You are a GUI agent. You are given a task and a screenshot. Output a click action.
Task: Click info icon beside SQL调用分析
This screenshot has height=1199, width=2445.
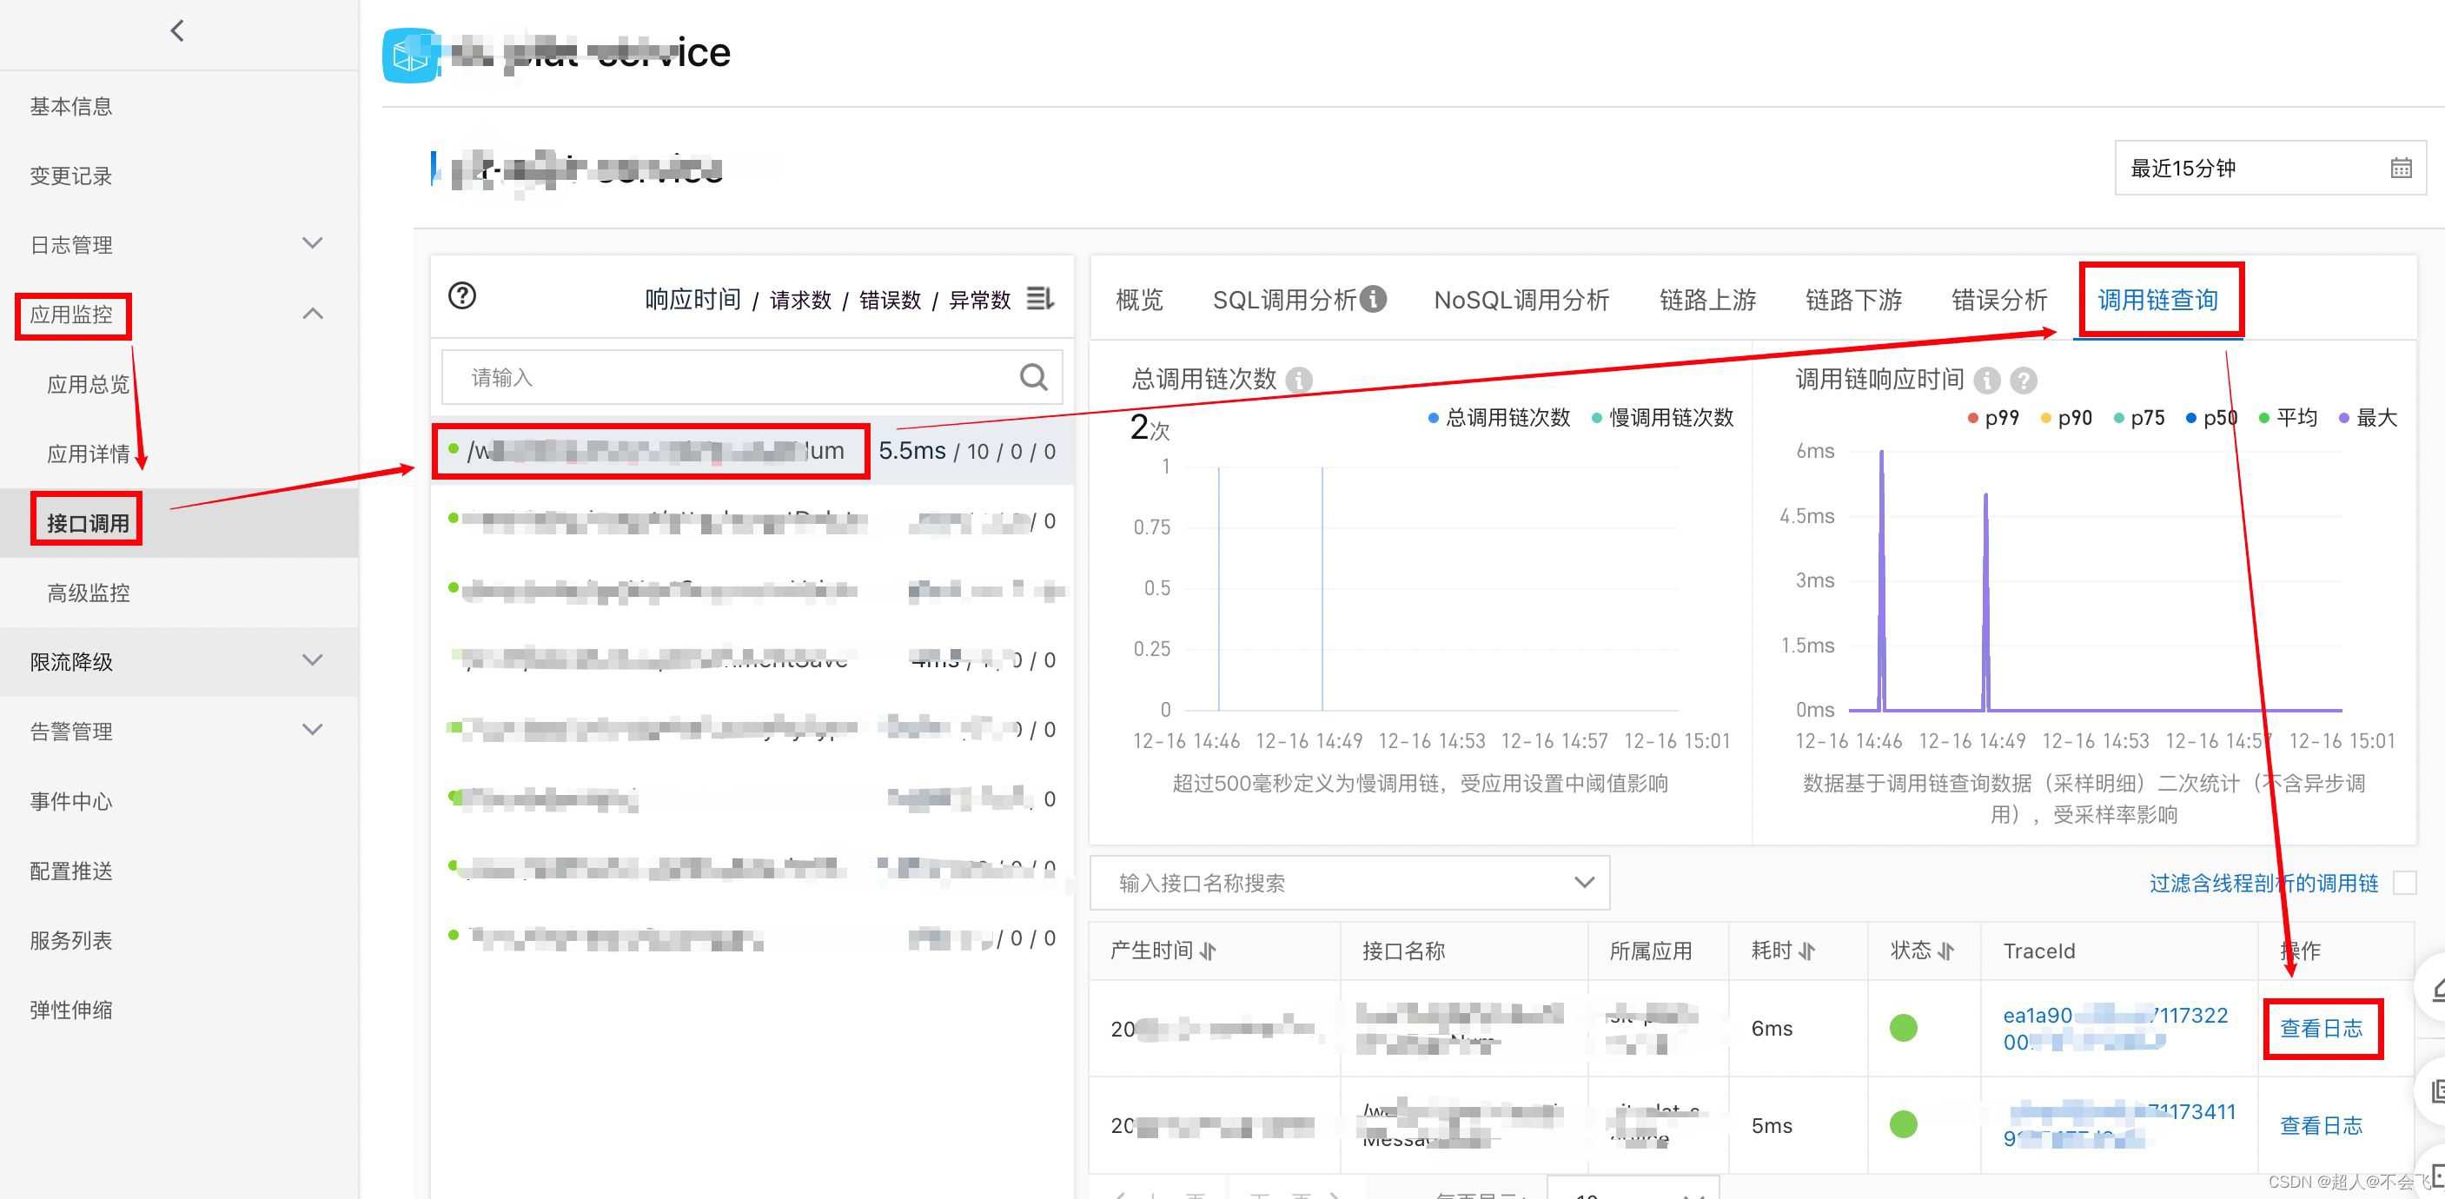[1373, 299]
